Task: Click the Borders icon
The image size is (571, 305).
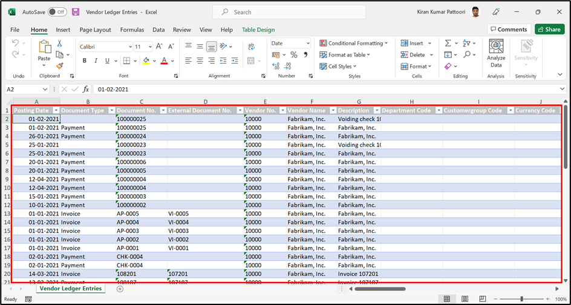Action: coord(126,61)
